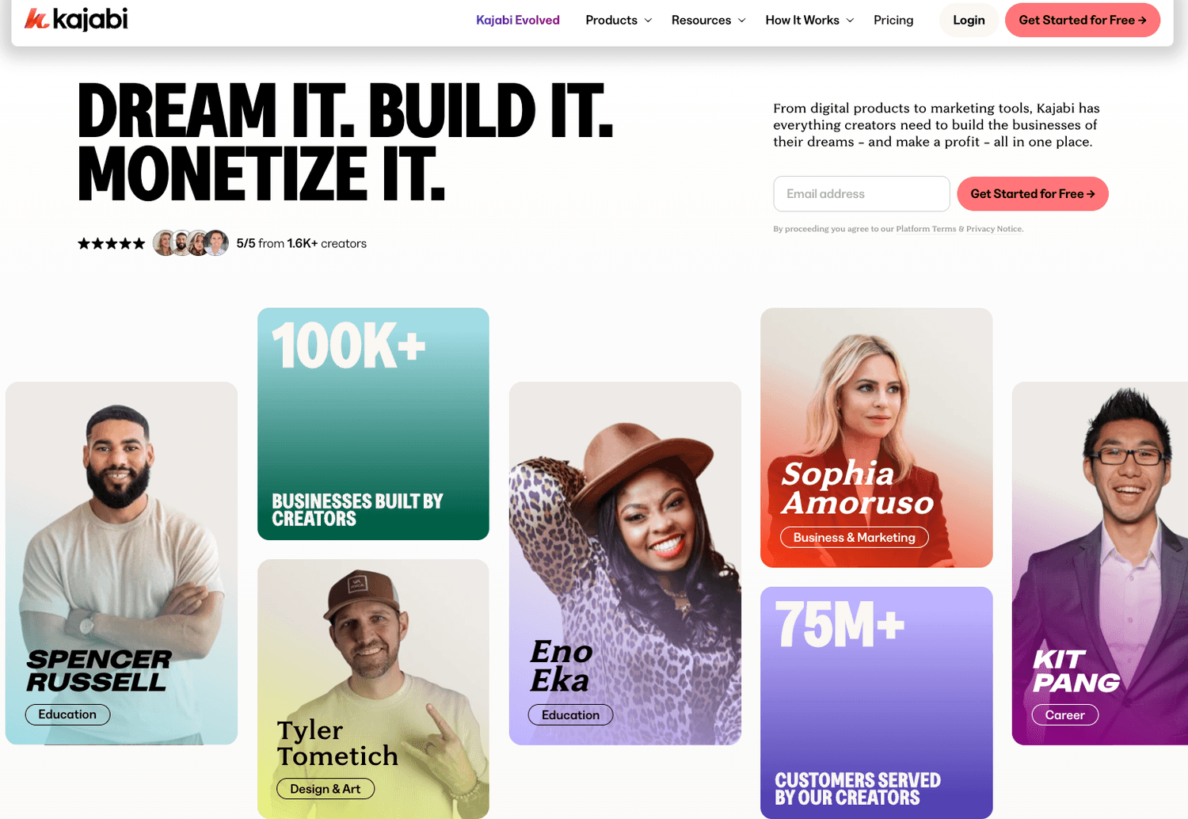Focus the Email address field

pos(862,194)
